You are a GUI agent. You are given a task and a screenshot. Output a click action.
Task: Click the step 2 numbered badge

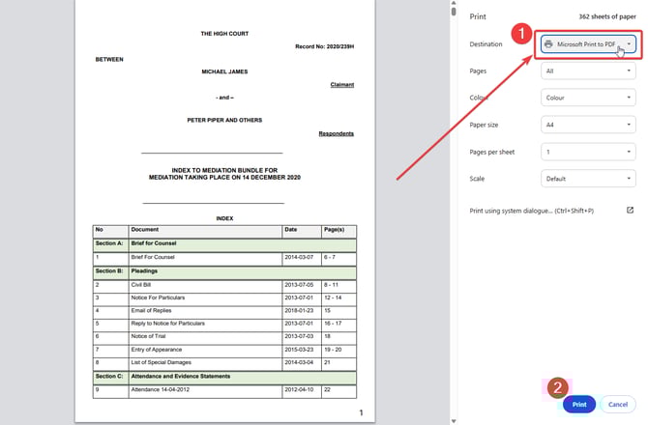coord(557,387)
